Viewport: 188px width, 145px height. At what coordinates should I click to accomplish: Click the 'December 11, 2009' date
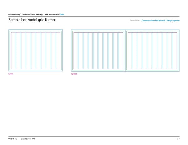pos(29,139)
